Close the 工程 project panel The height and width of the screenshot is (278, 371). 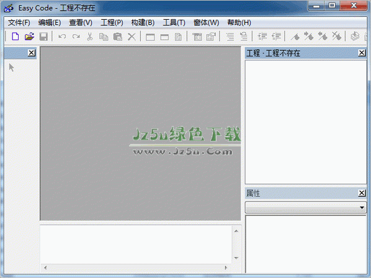coord(362,53)
